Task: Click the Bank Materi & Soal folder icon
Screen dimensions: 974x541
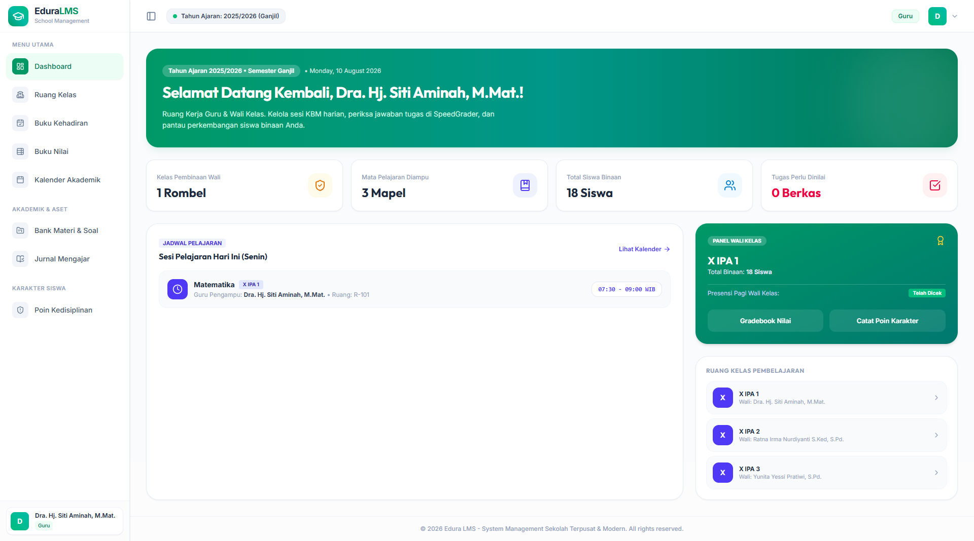Action: [20, 230]
